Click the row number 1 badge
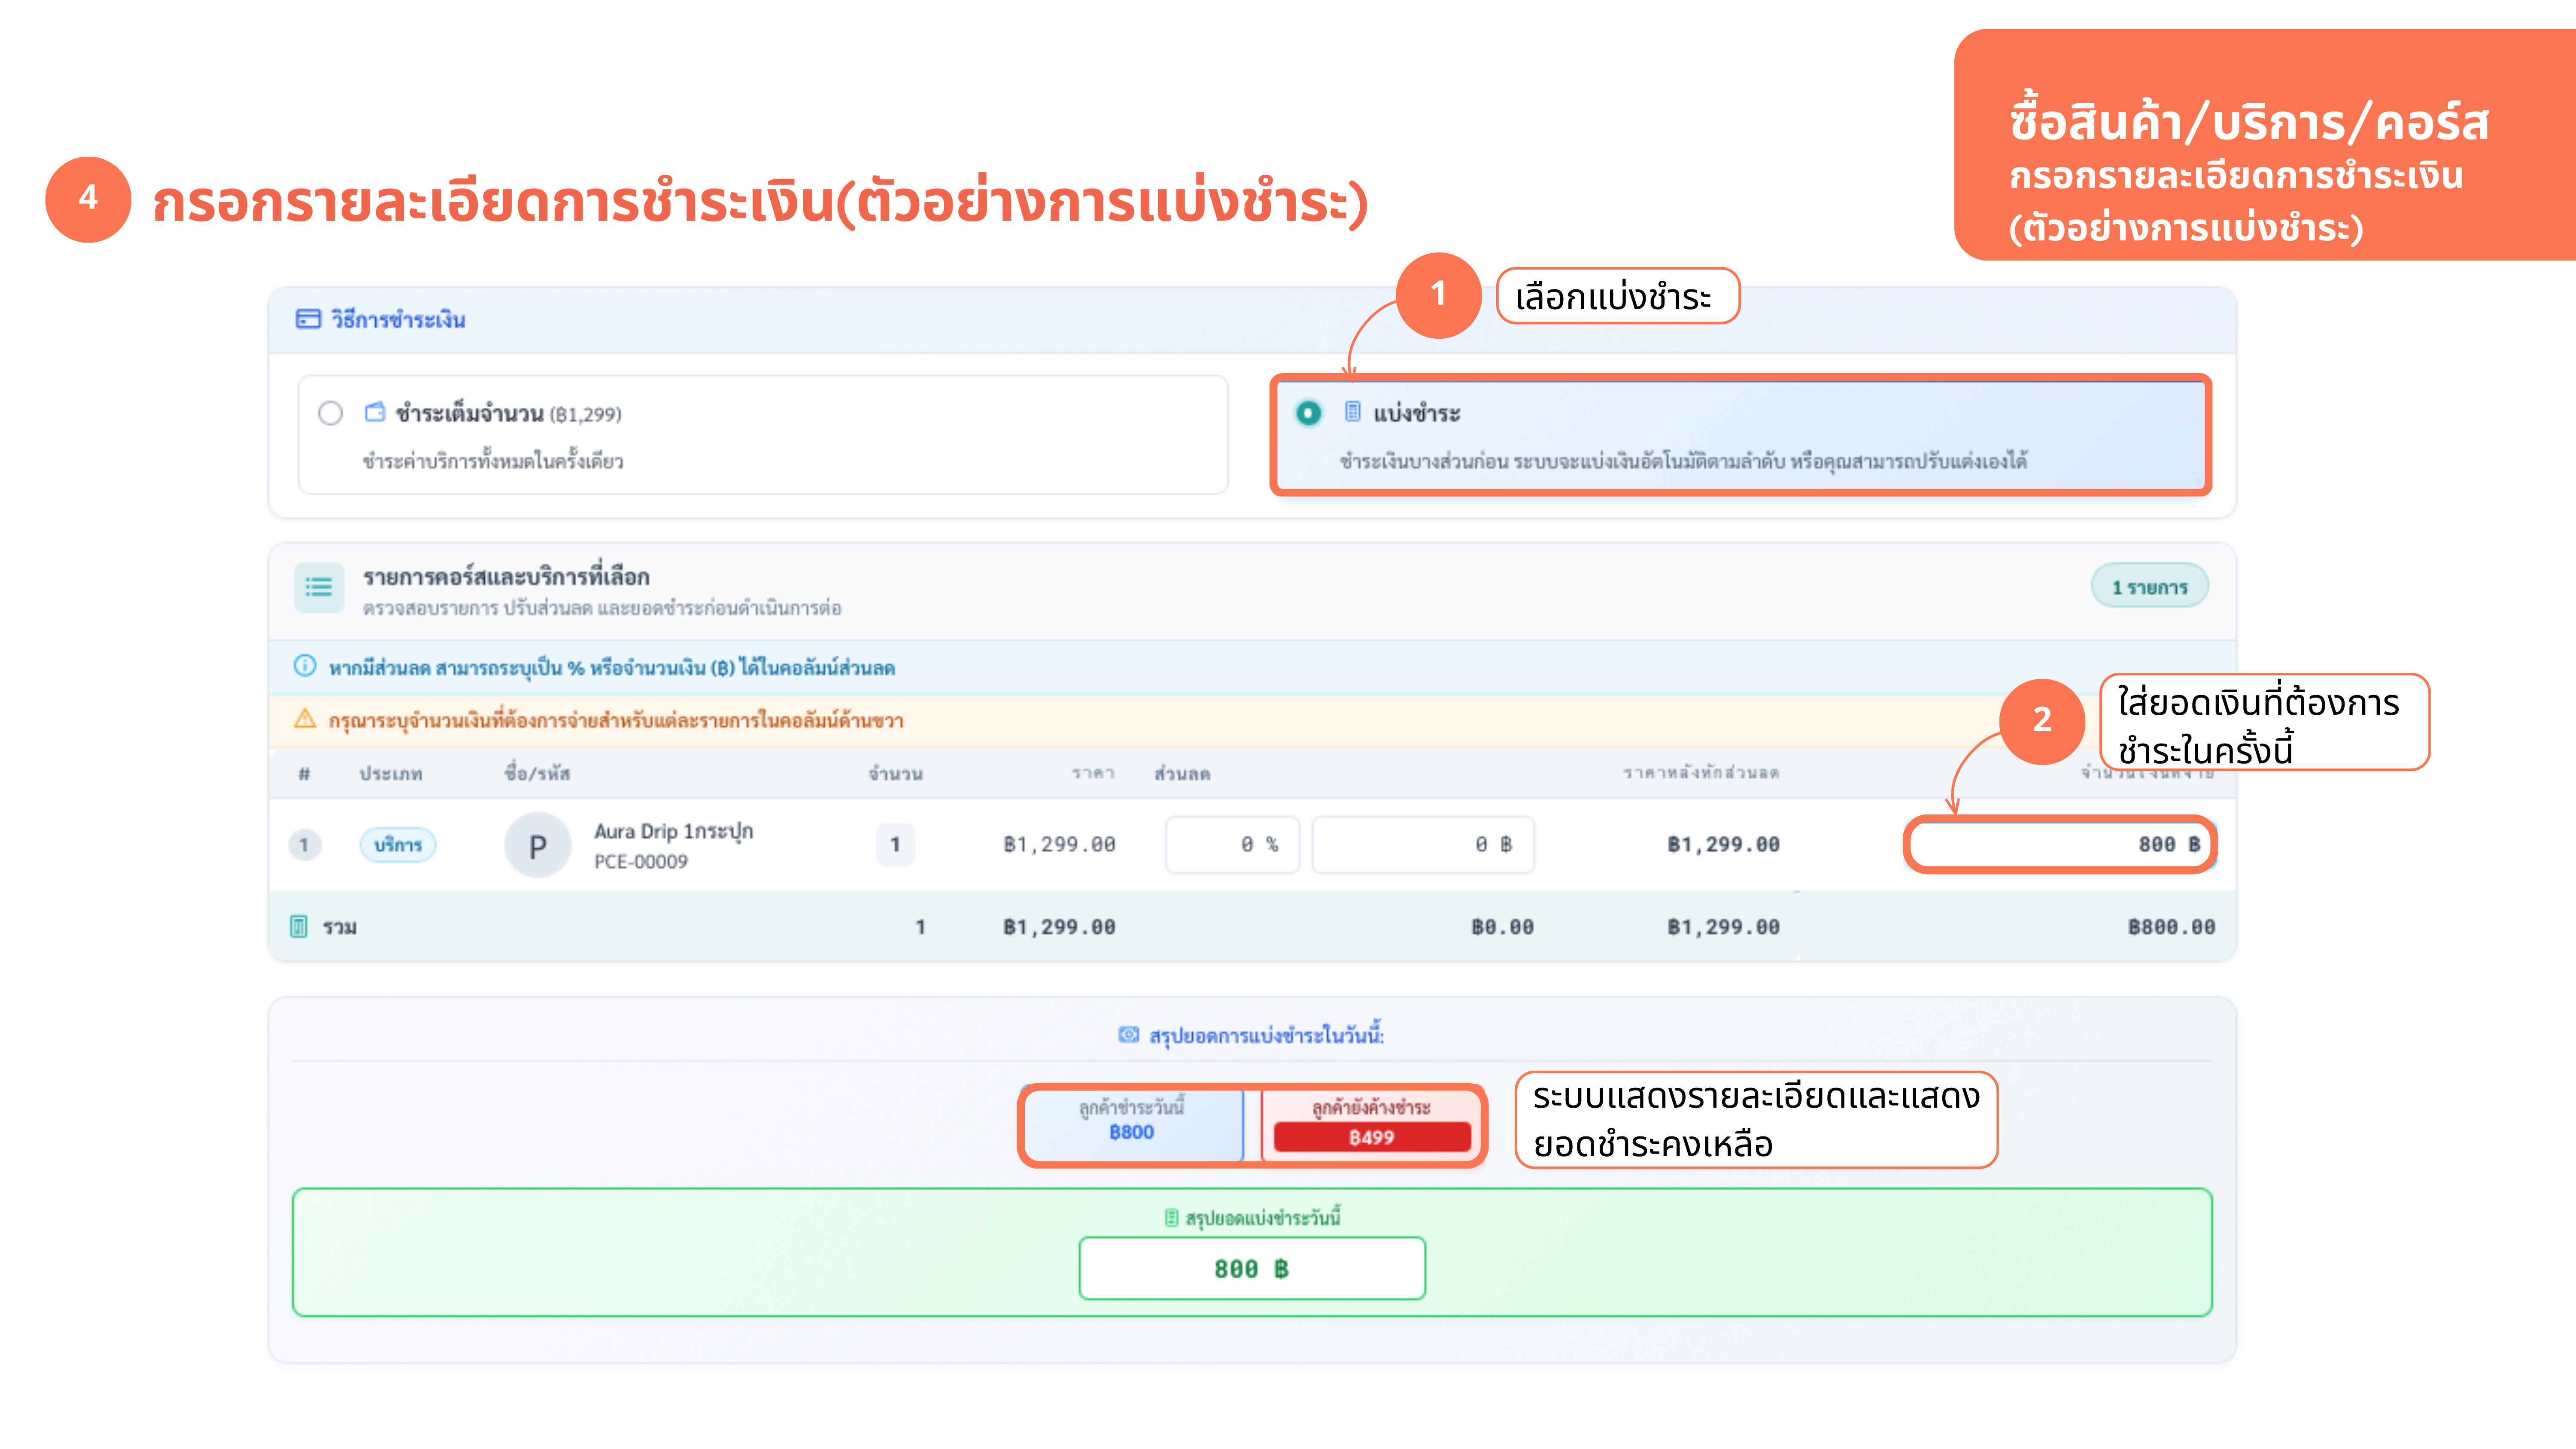The image size is (2576, 1449). [304, 845]
